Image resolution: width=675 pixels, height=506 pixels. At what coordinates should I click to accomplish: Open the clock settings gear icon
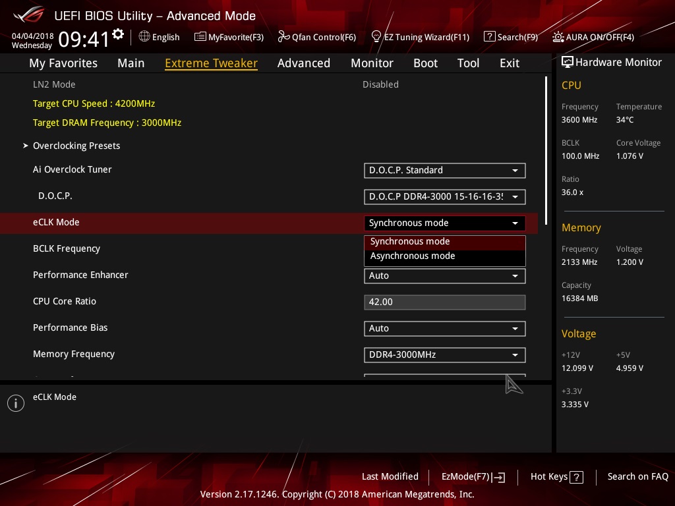tap(118, 34)
